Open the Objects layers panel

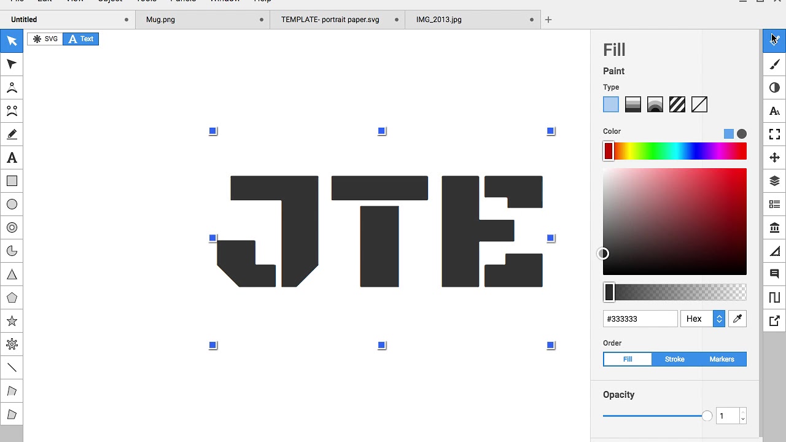point(774,181)
